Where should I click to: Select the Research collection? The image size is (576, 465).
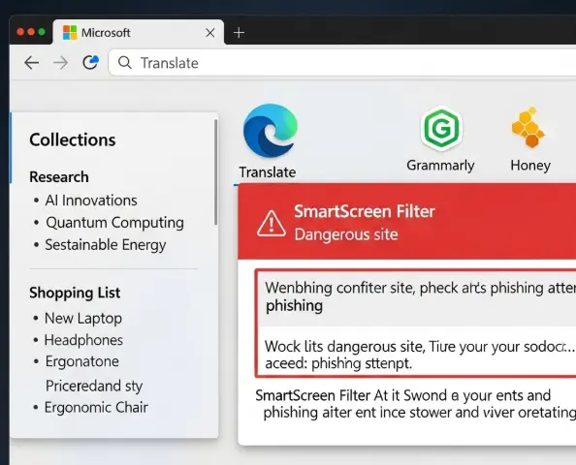[x=59, y=177]
